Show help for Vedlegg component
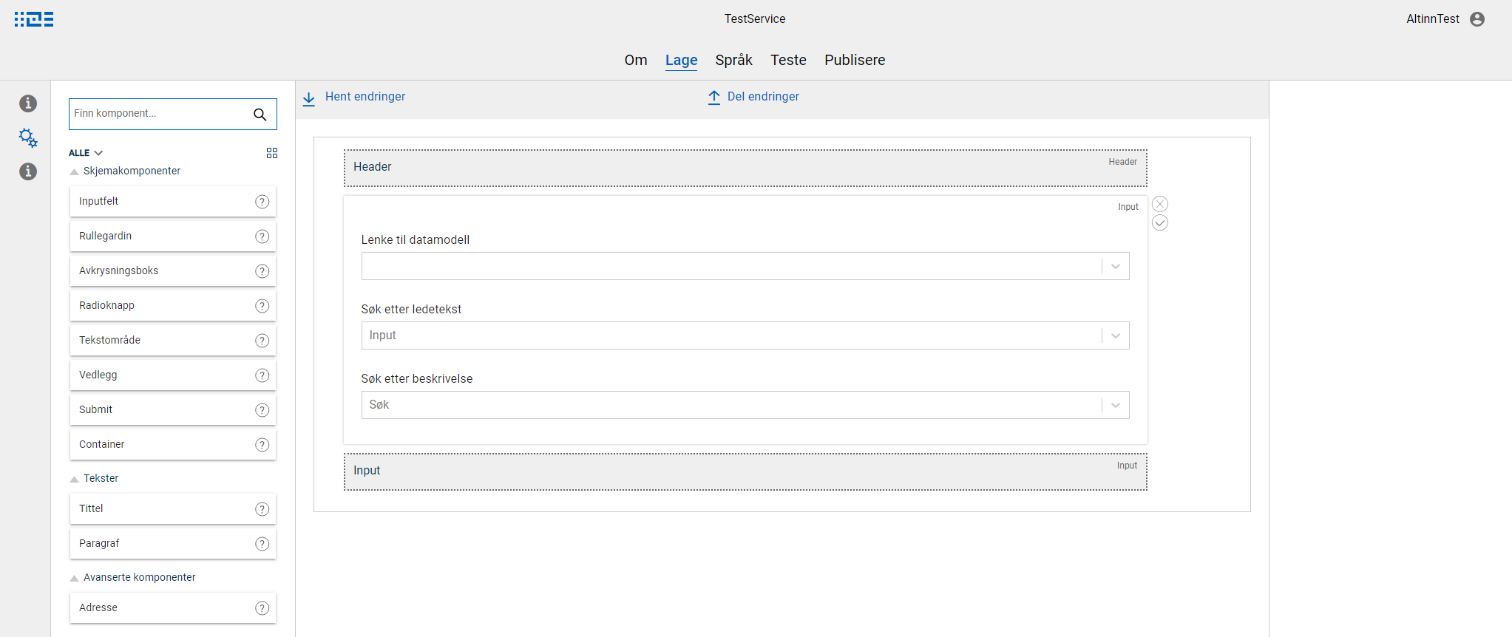Screen dimensions: 1512x637 pos(262,375)
